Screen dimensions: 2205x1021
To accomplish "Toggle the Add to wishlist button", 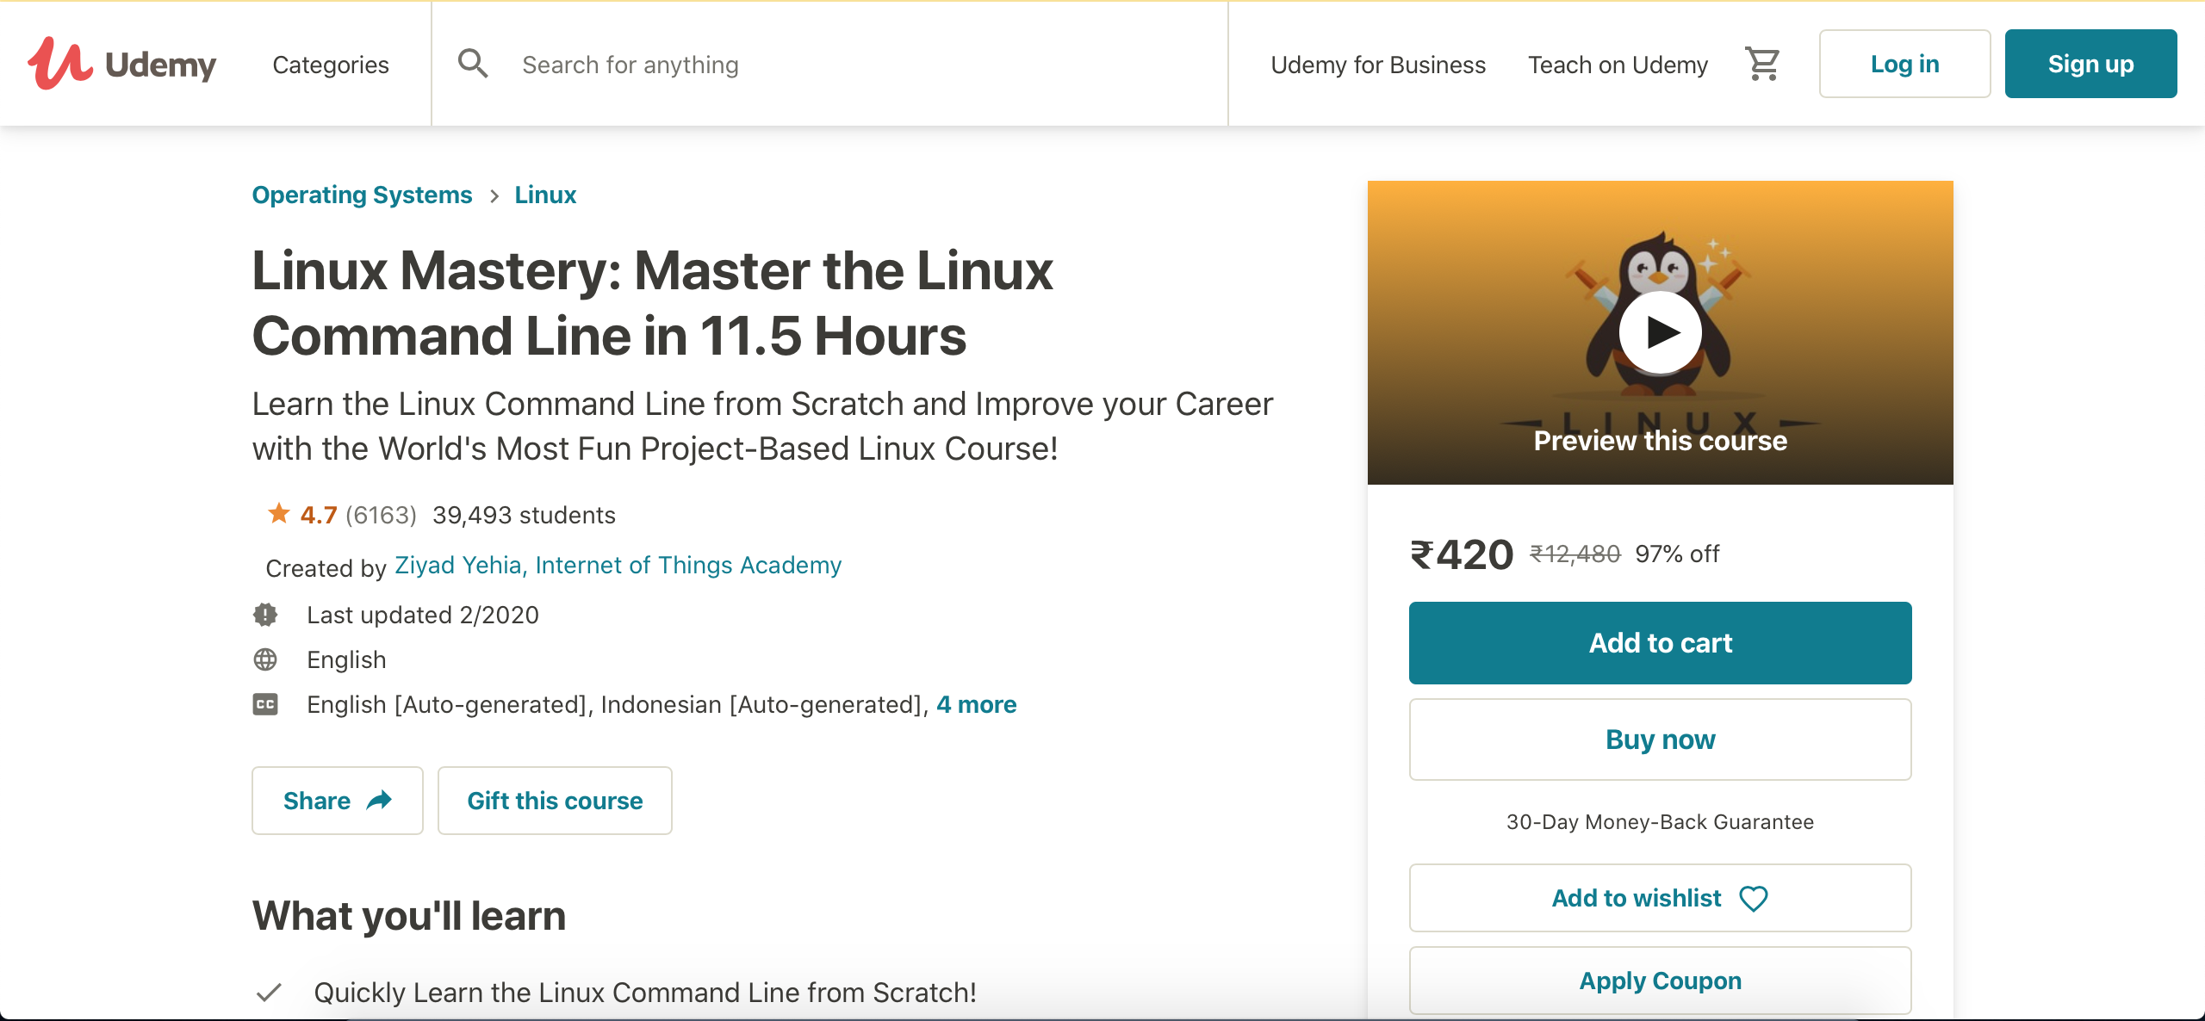I will click(x=1661, y=896).
